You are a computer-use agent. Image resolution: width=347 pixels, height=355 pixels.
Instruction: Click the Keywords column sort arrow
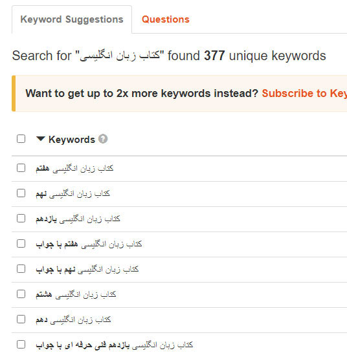click(x=41, y=138)
